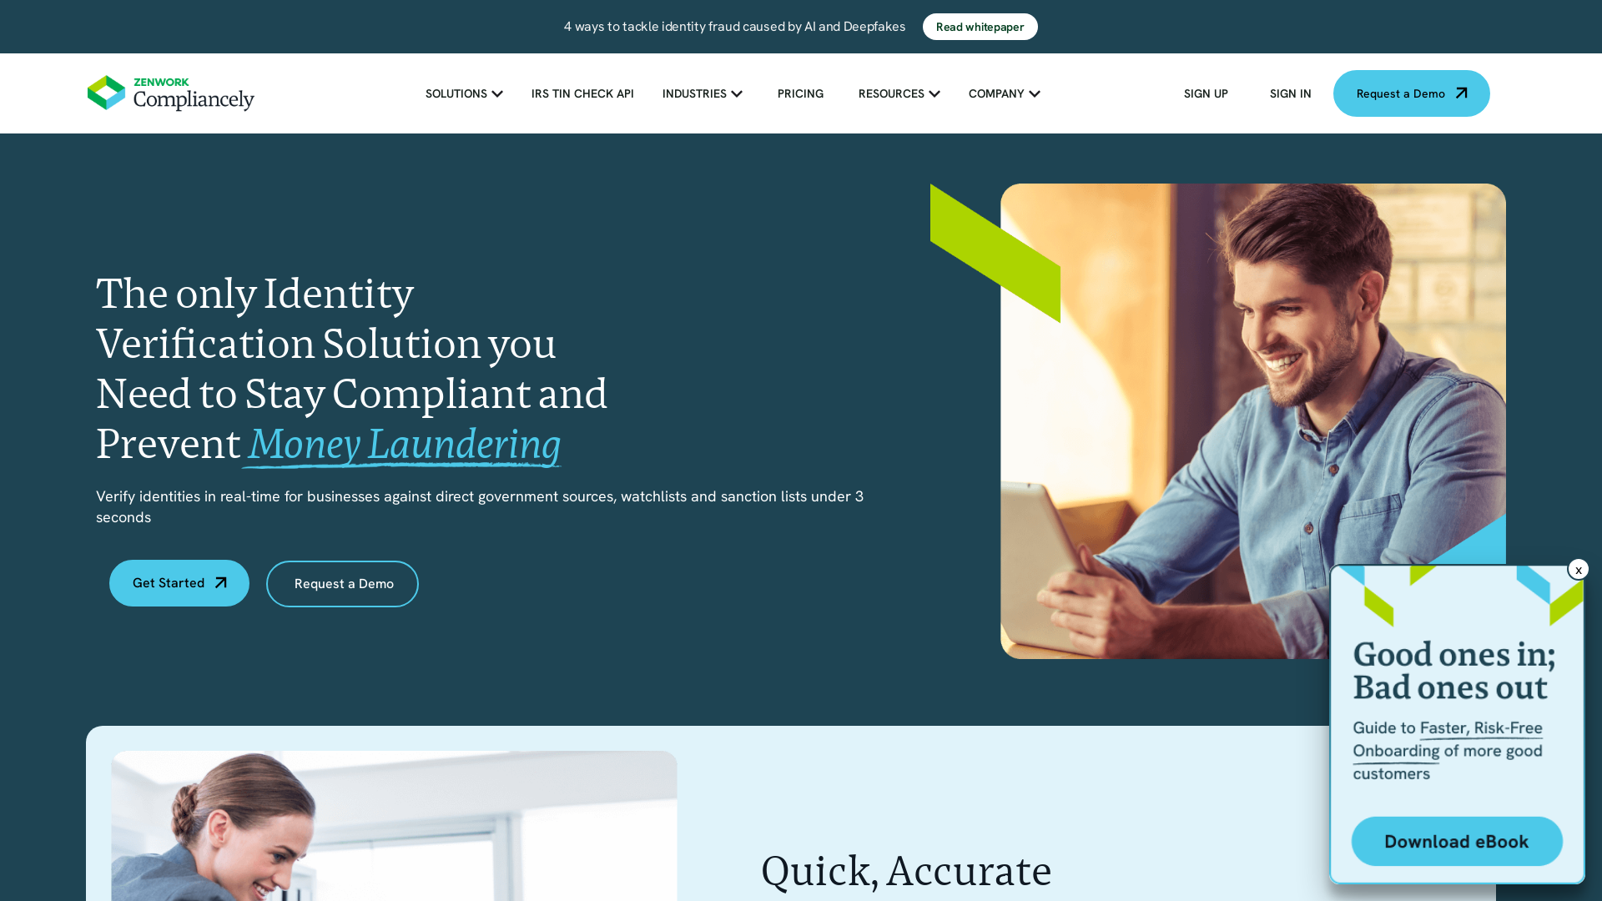The image size is (1602, 901).
Task: Click the Download eBook button
Action: [x=1457, y=840]
